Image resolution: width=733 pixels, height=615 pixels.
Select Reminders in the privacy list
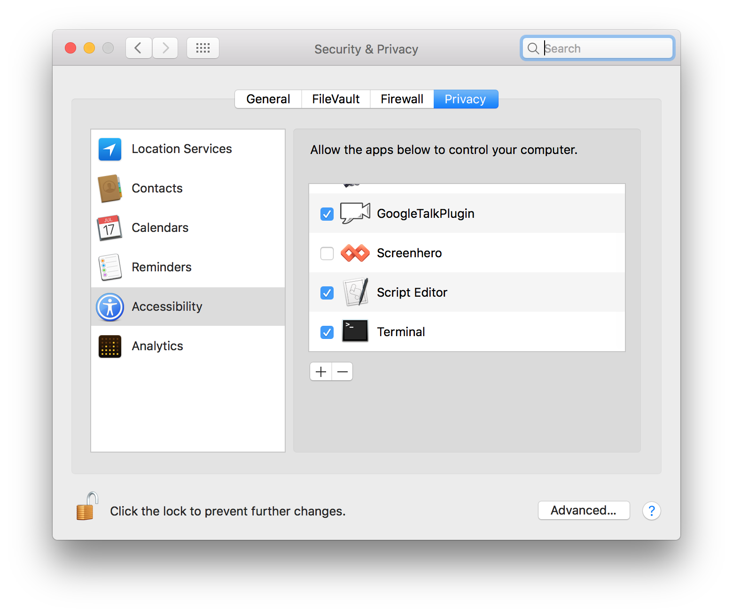pyautogui.click(x=188, y=267)
